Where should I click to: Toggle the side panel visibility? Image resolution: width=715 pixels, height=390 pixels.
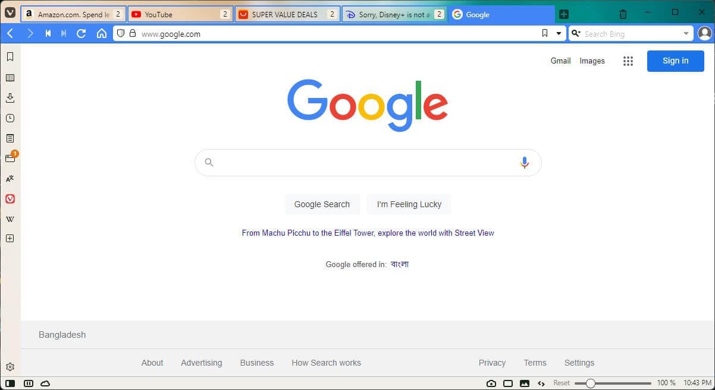click(x=10, y=383)
